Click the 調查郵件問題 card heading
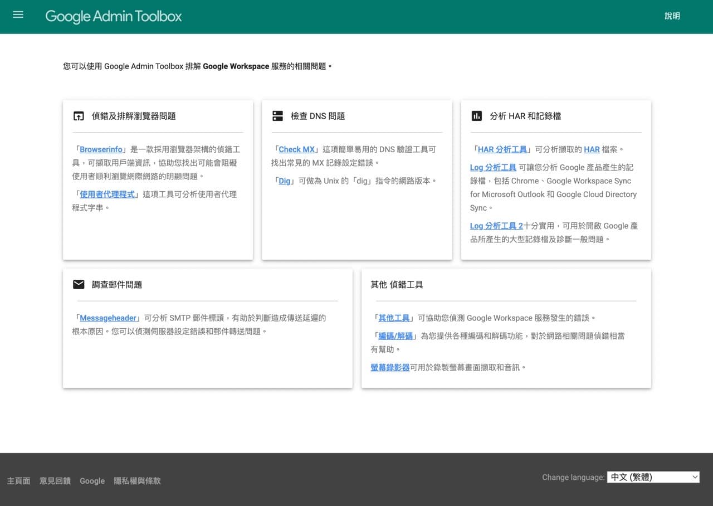713x506 pixels. coord(117,284)
